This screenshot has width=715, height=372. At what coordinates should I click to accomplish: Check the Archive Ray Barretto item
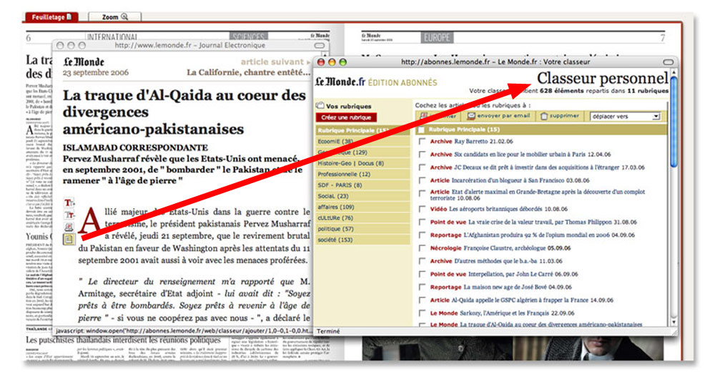coord(423,142)
